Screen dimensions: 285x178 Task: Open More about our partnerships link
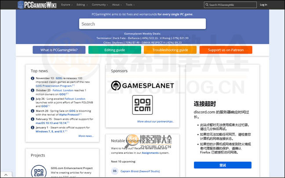(156, 121)
